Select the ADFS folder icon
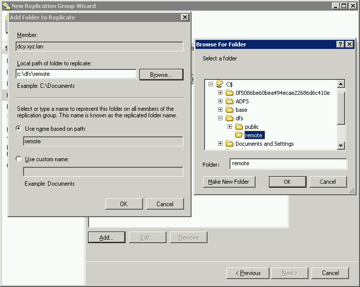The image size is (360, 287). [229, 101]
